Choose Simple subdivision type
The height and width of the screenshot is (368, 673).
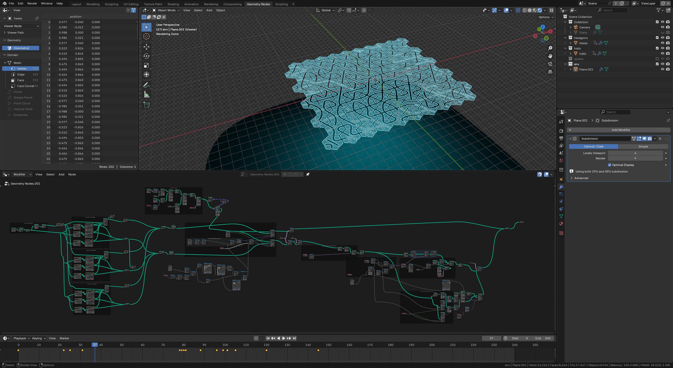coord(643,147)
